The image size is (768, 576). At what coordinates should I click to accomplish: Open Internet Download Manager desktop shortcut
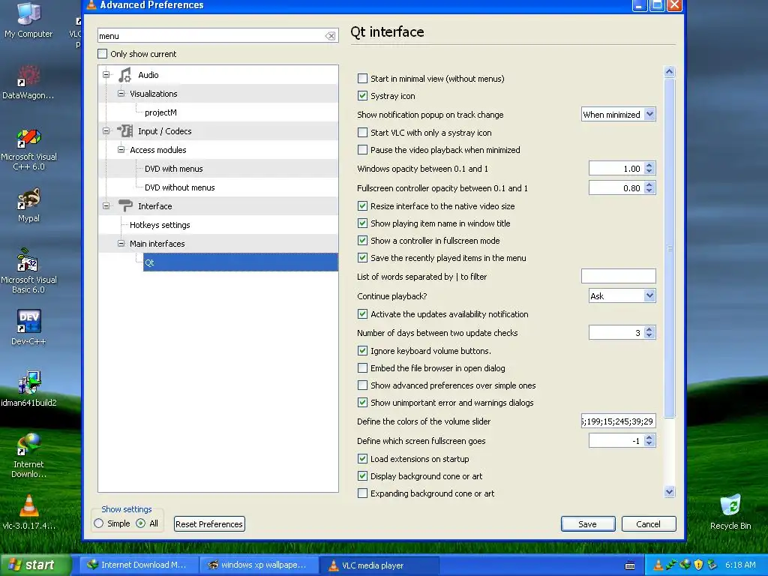[x=28, y=455]
